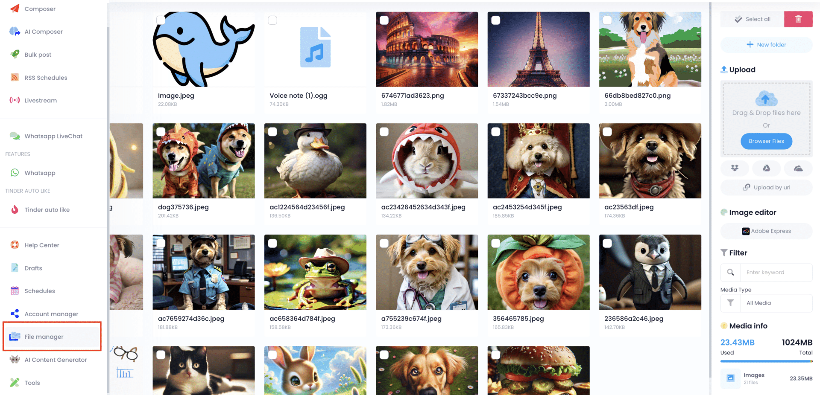Click the Livestream broadcast icon
The width and height of the screenshot is (820, 395).
tap(15, 100)
